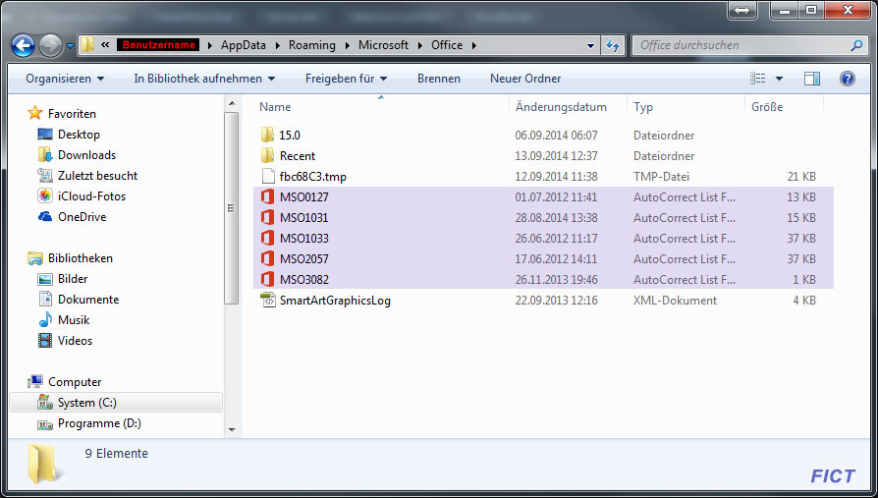Select Favoriten star in navigation pane
Viewport: 878px width, 498px height.
pyautogui.click(x=34, y=113)
